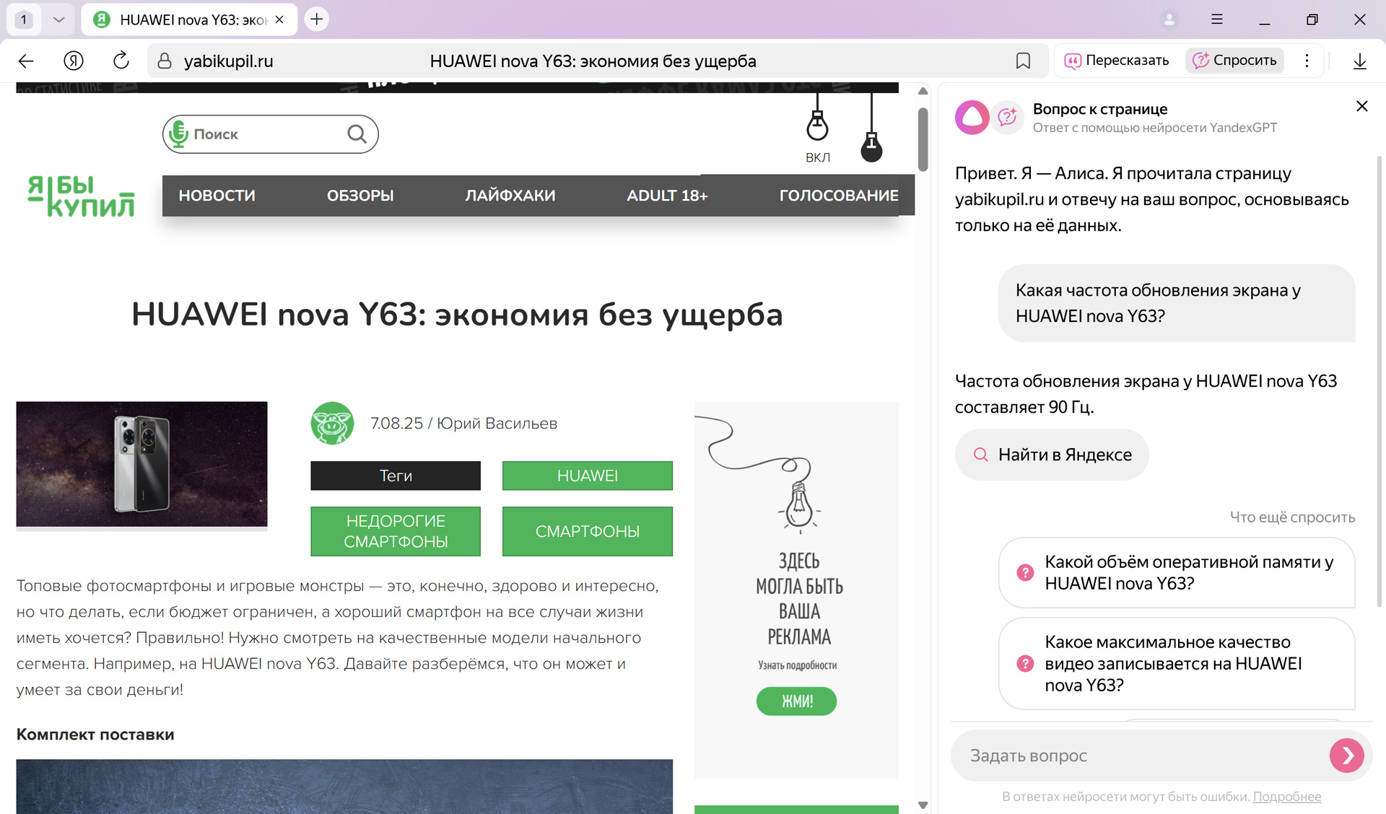
Task: Ask about оперативной памяти suggestion
Action: pyautogui.click(x=1177, y=572)
